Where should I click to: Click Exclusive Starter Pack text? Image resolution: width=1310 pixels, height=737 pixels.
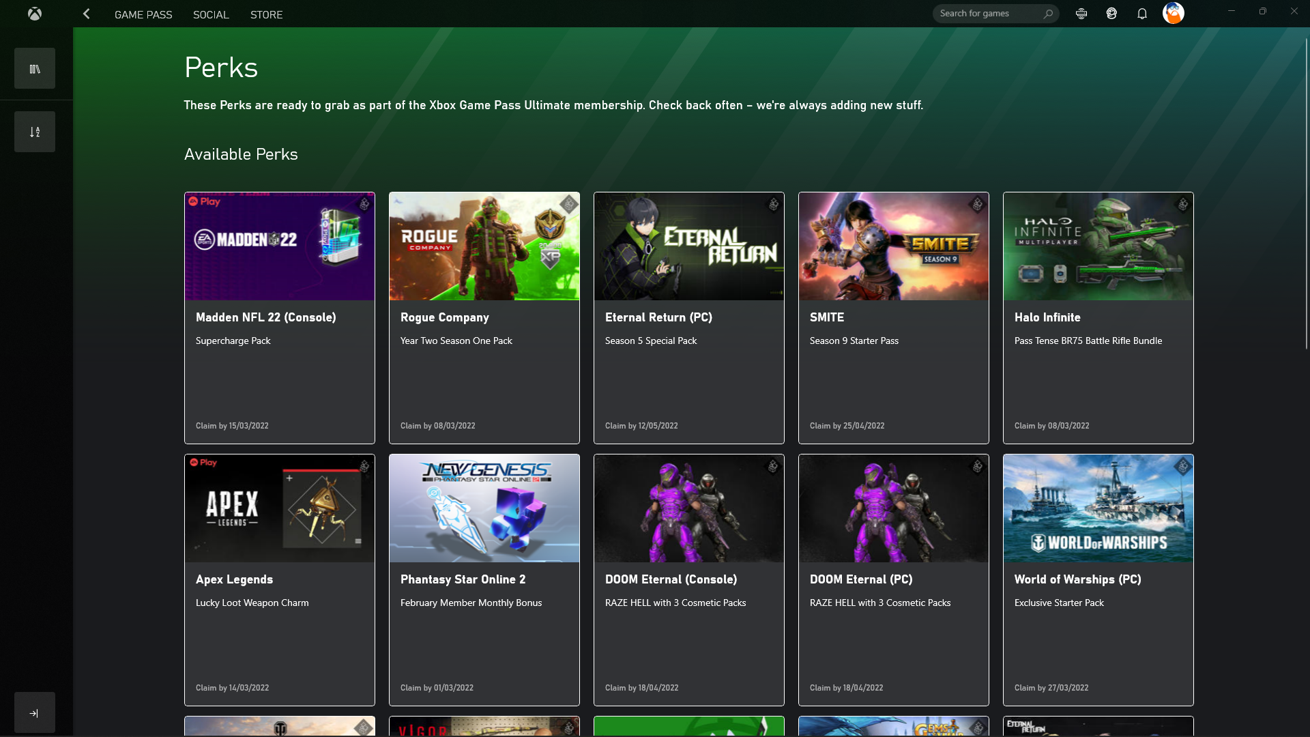pyautogui.click(x=1059, y=603)
